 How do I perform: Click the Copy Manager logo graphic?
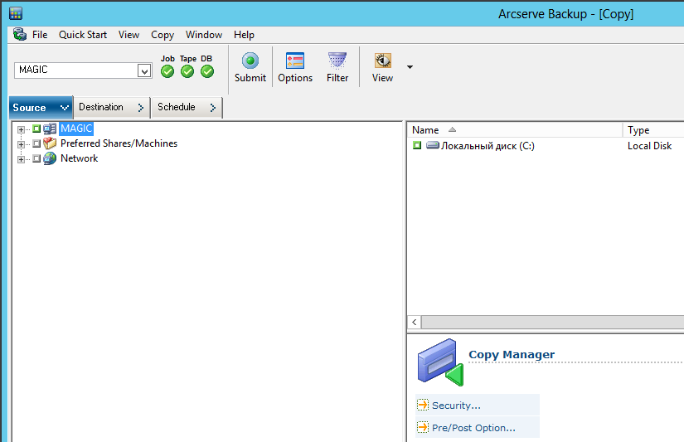tap(440, 362)
